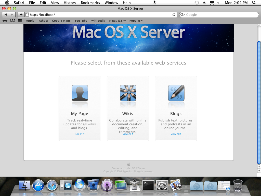Open Server Admin icon in Dock

pyautogui.click(x=66, y=185)
